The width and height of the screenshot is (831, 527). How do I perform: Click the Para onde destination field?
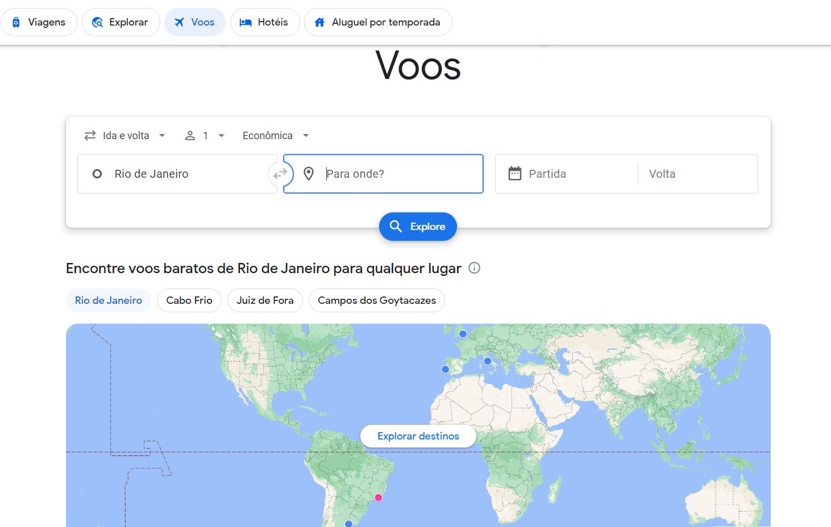pyautogui.click(x=383, y=174)
